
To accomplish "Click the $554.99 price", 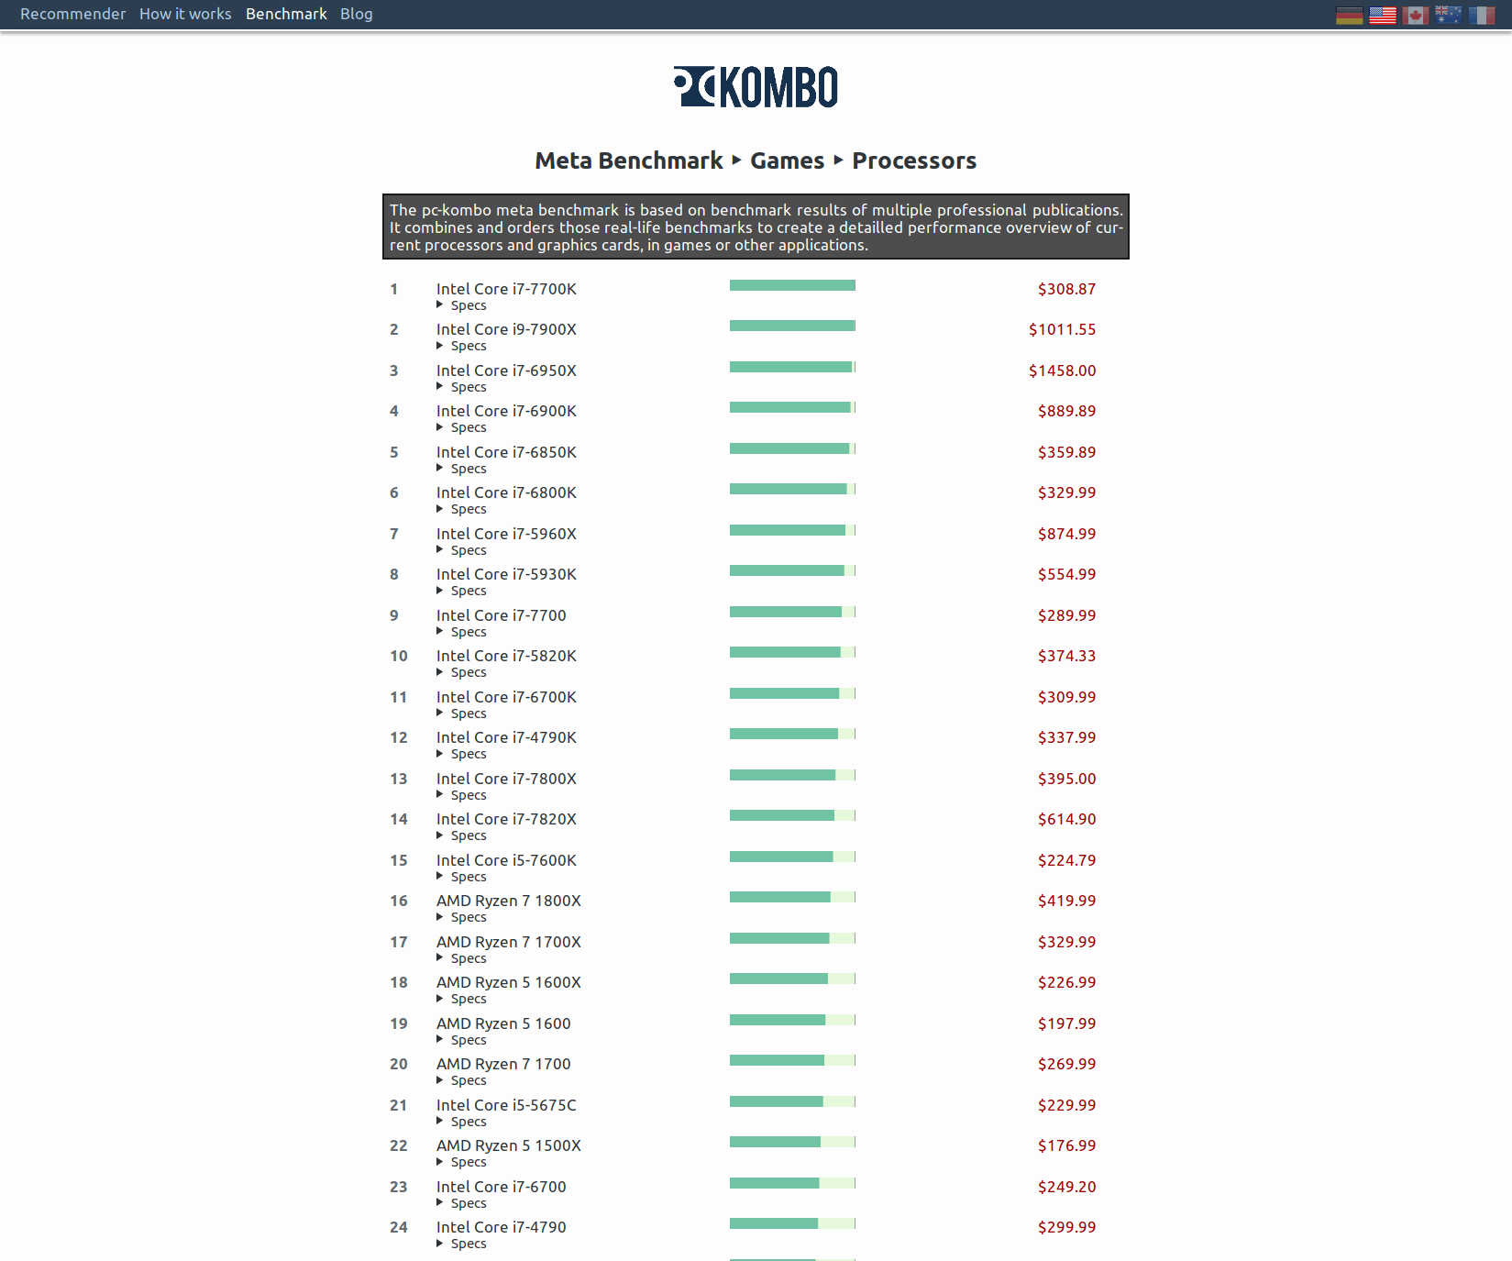I will click(x=1066, y=574).
